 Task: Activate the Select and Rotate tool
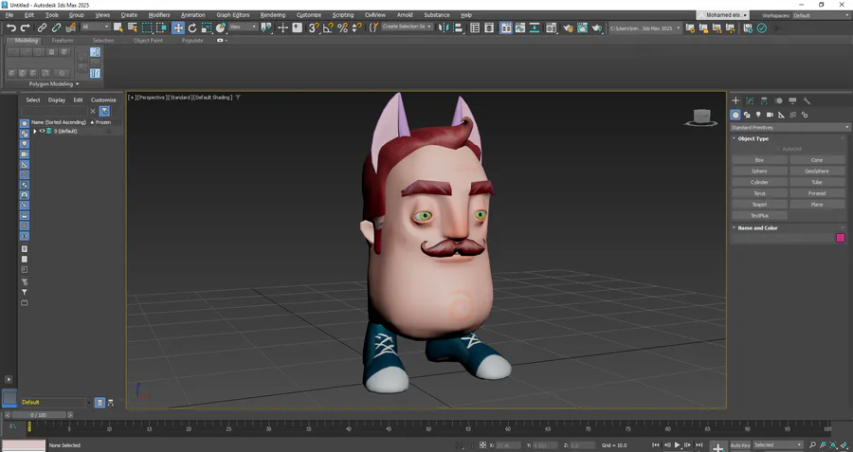[192, 27]
